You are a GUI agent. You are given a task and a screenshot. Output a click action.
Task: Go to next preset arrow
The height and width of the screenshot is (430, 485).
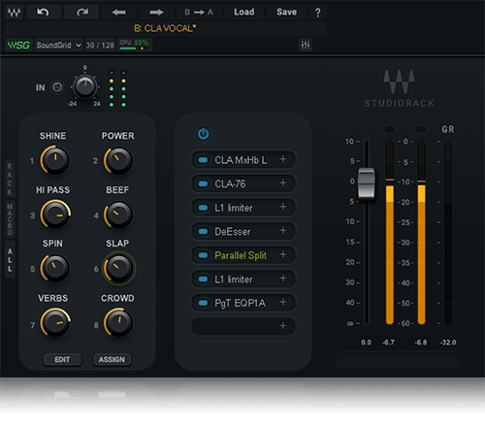point(156,13)
